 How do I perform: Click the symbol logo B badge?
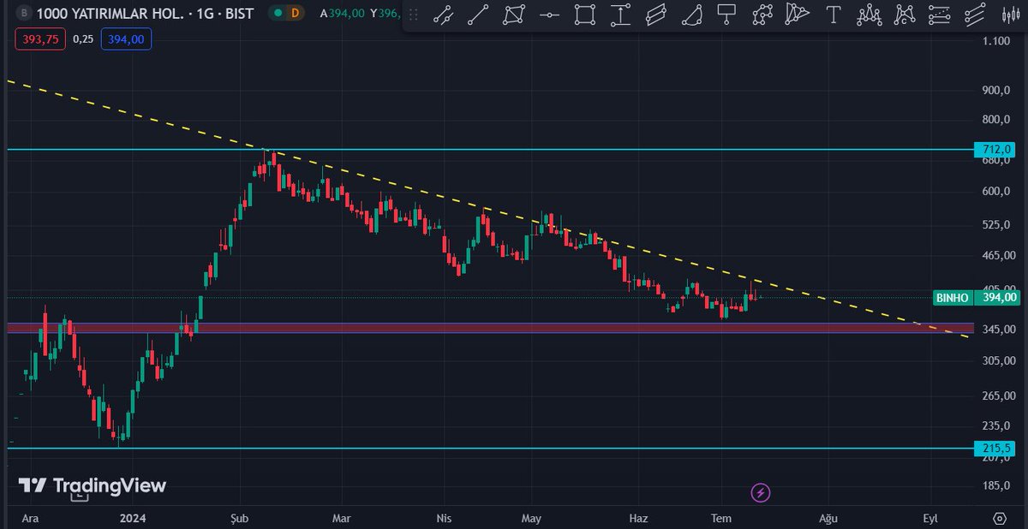point(24,14)
